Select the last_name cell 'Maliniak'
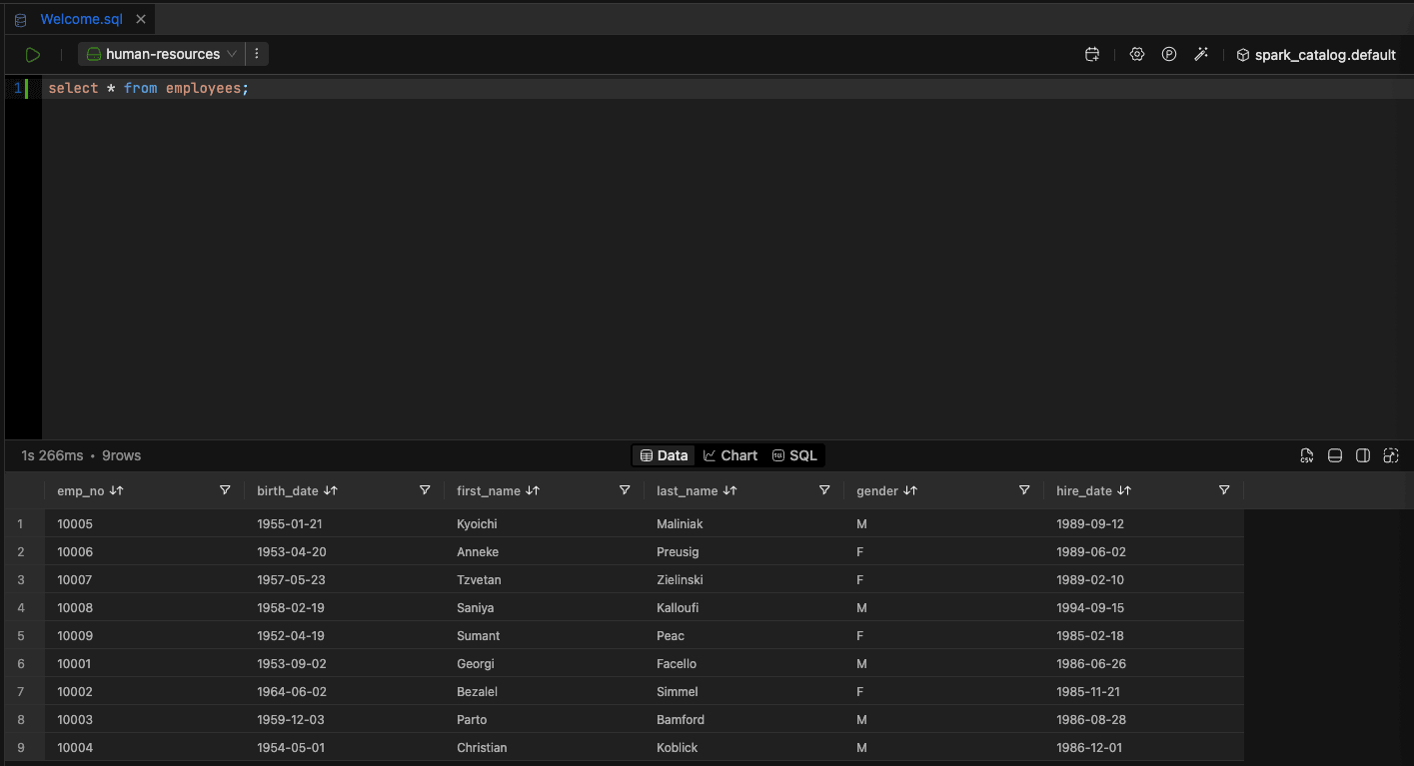 pos(743,523)
